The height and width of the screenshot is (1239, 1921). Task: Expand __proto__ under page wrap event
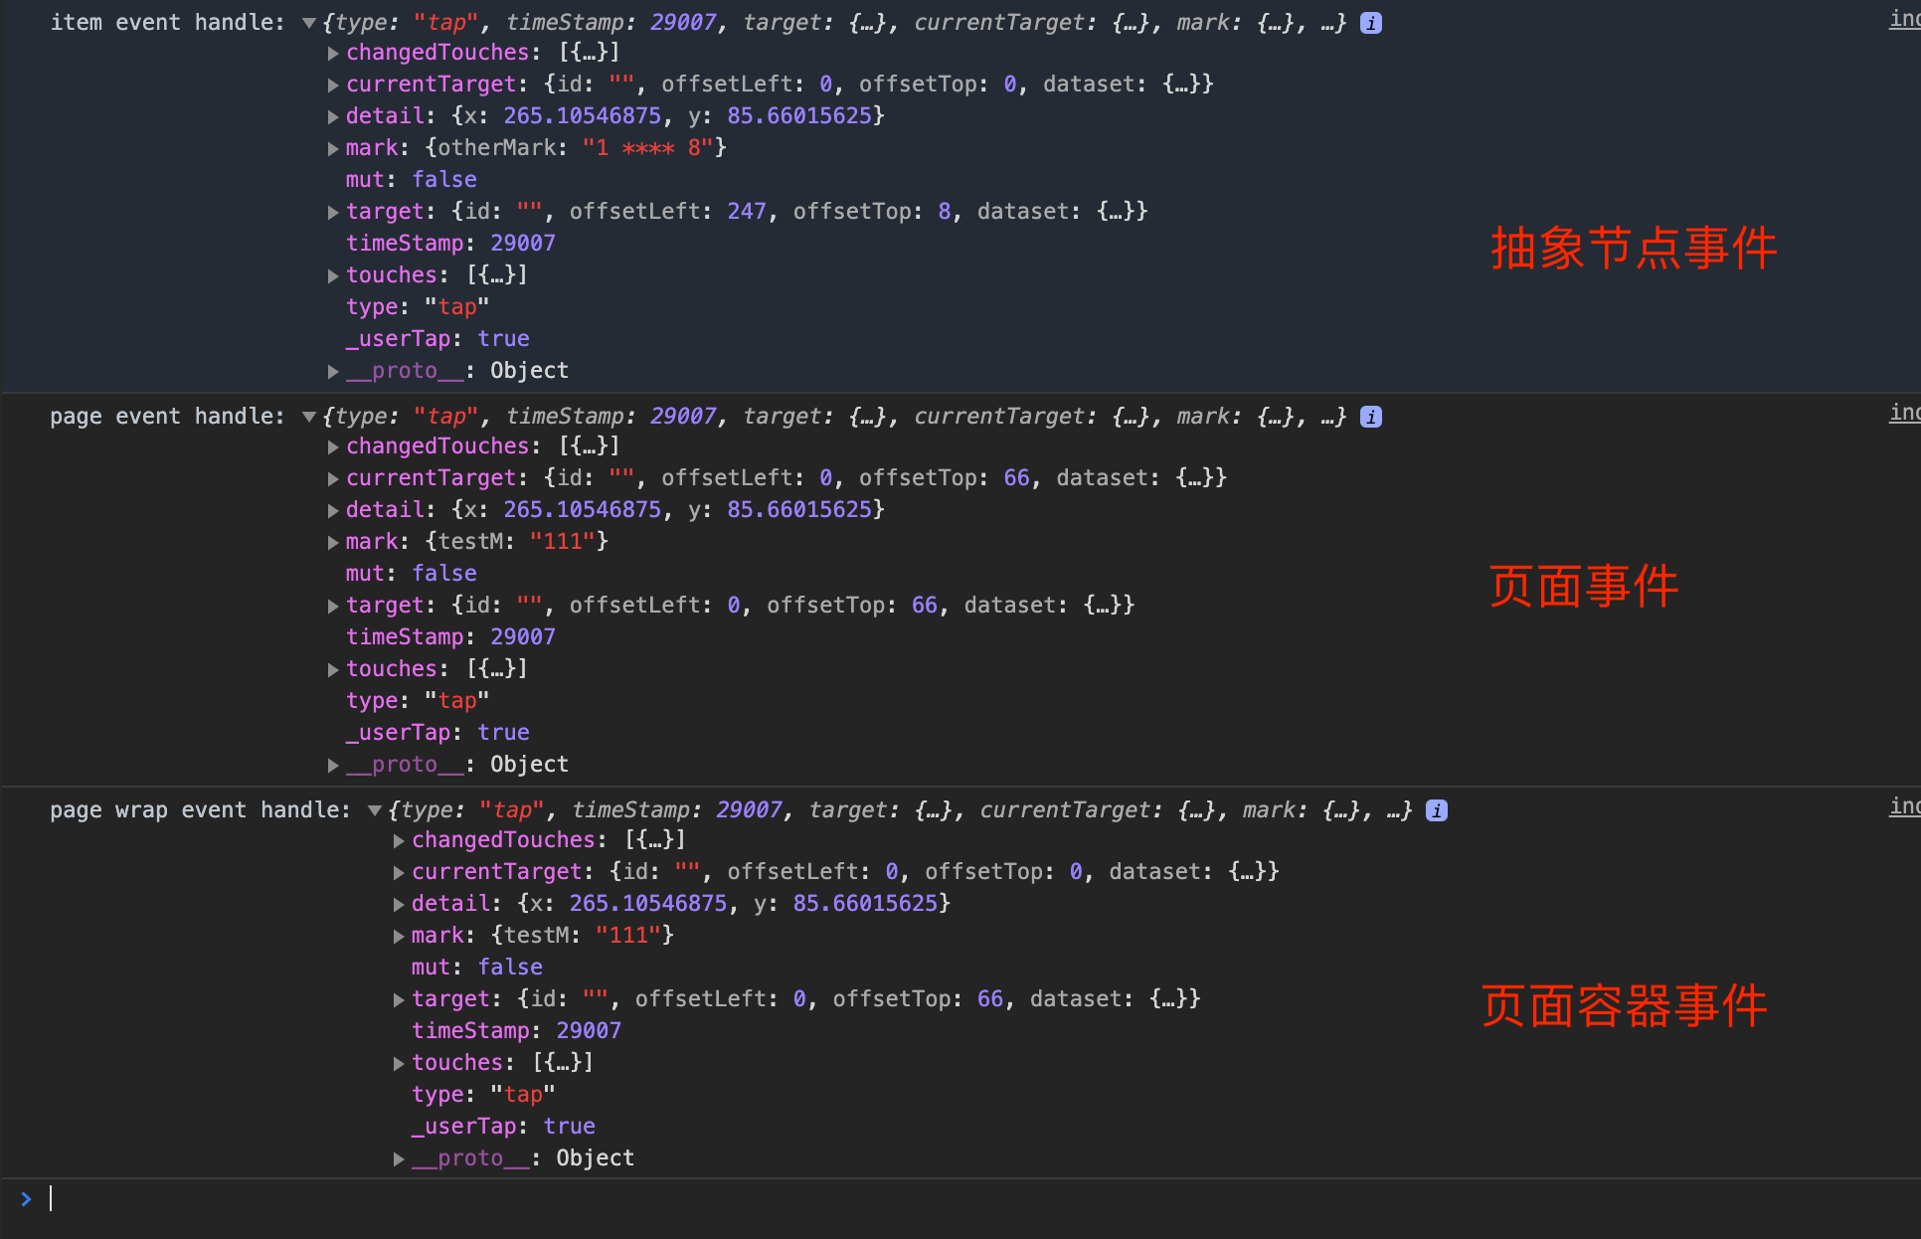coord(399,1158)
